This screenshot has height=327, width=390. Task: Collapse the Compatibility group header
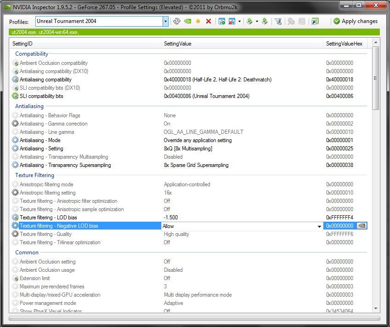pyautogui.click(x=32, y=54)
